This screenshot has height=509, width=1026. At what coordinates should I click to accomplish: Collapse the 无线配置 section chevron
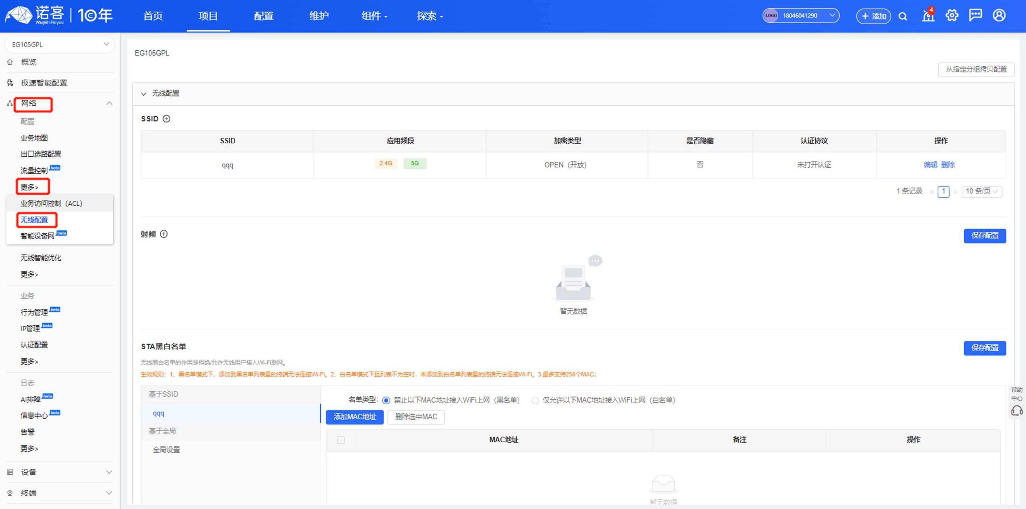click(144, 94)
